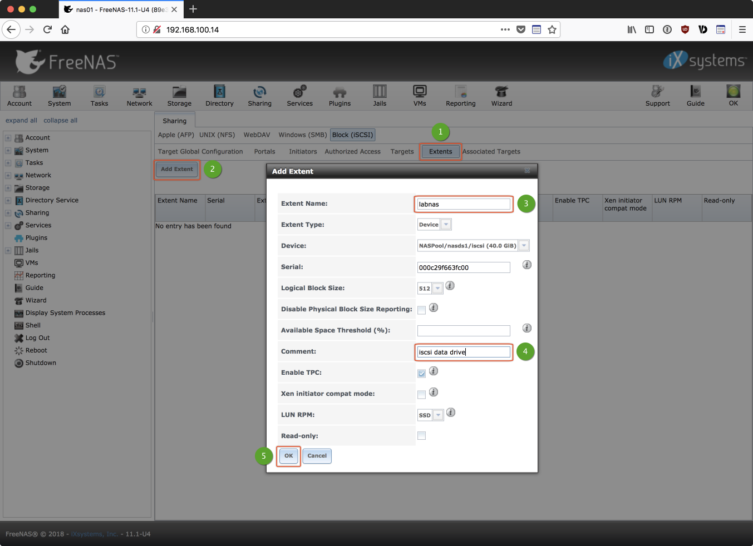Image resolution: width=753 pixels, height=546 pixels.
Task: Reload the page in browser toolbar
Action: point(47,29)
